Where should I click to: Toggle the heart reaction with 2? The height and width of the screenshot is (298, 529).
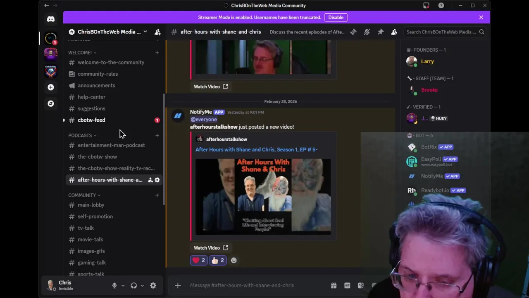(199, 260)
